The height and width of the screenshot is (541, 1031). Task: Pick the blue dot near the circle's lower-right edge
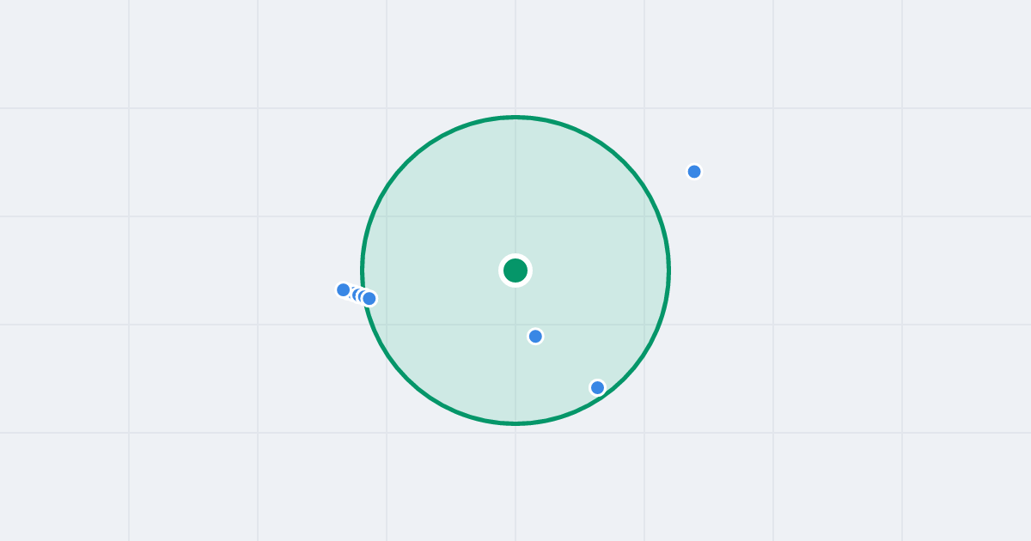click(x=597, y=387)
